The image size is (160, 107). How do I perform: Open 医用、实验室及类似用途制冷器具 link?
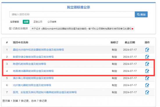(45, 92)
